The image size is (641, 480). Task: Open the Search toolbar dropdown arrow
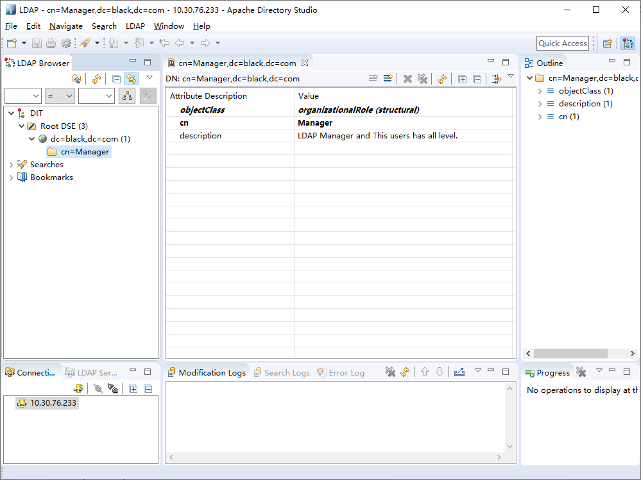(x=97, y=43)
